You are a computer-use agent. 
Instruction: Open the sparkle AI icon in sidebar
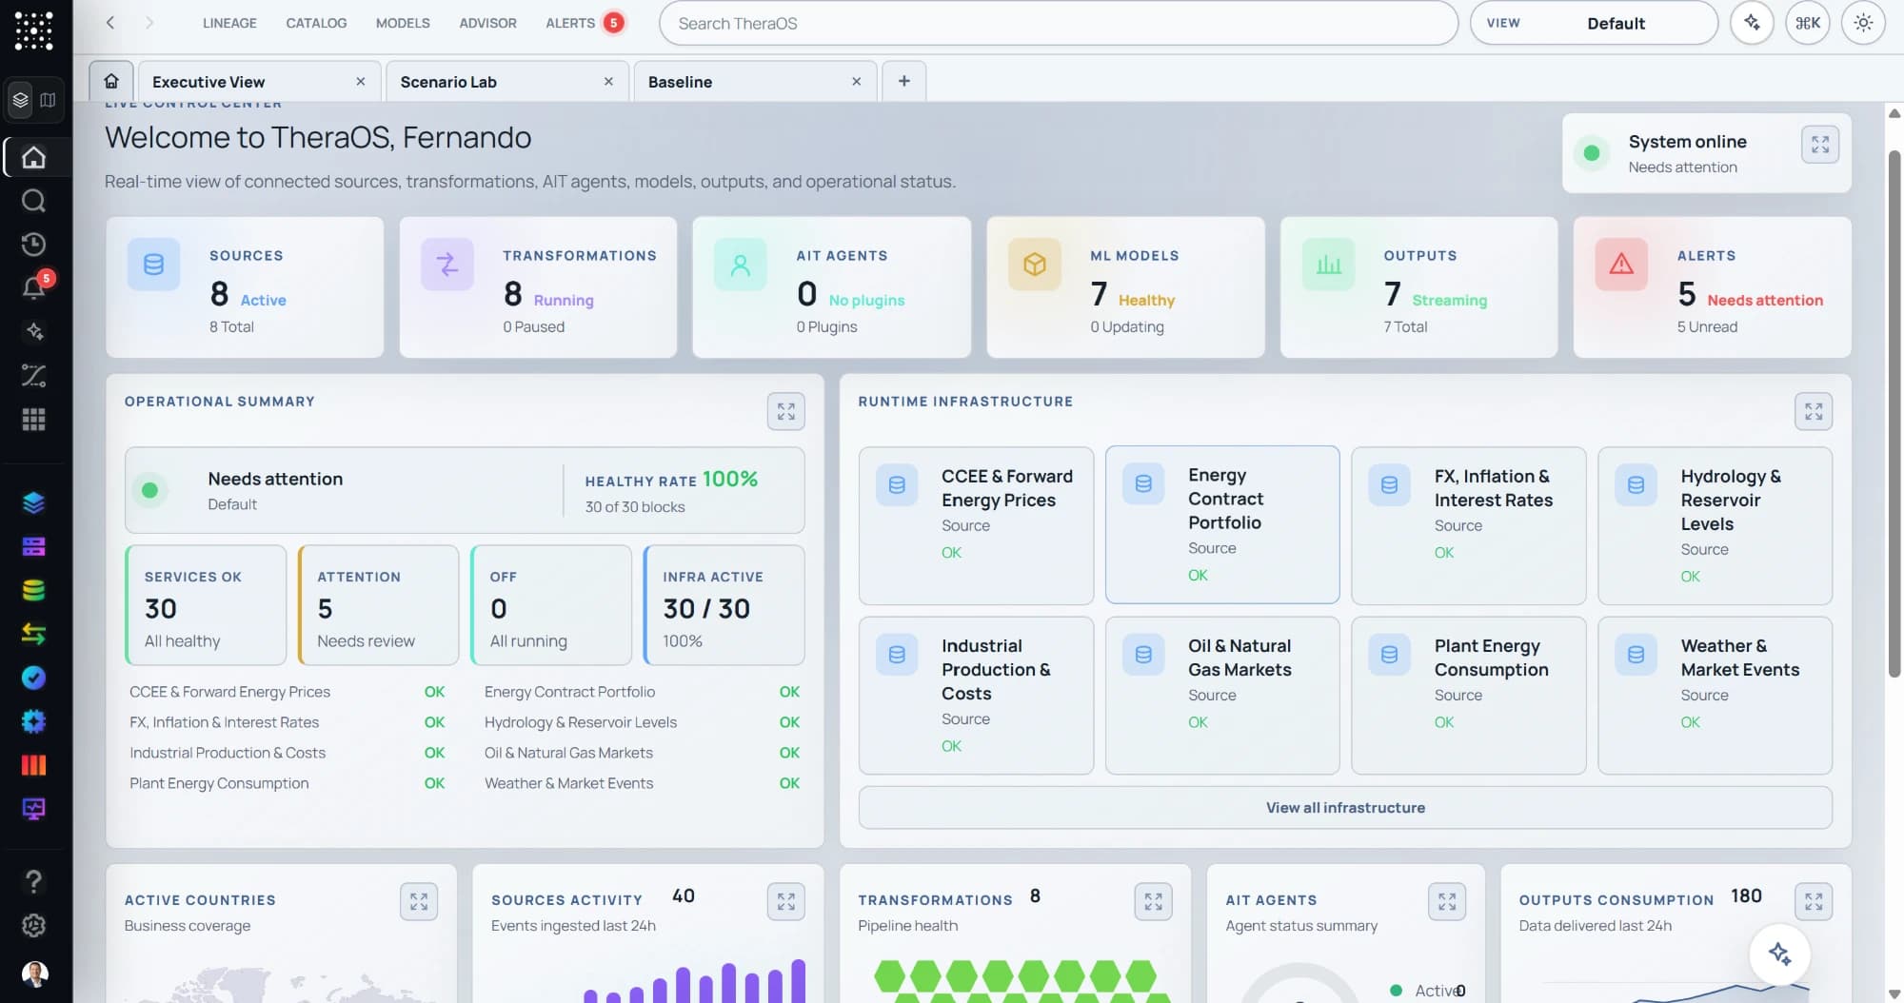tap(33, 331)
